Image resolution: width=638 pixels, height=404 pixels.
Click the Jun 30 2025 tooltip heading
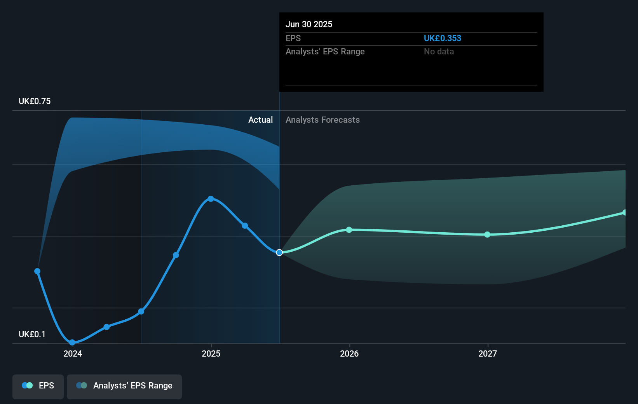click(x=309, y=24)
